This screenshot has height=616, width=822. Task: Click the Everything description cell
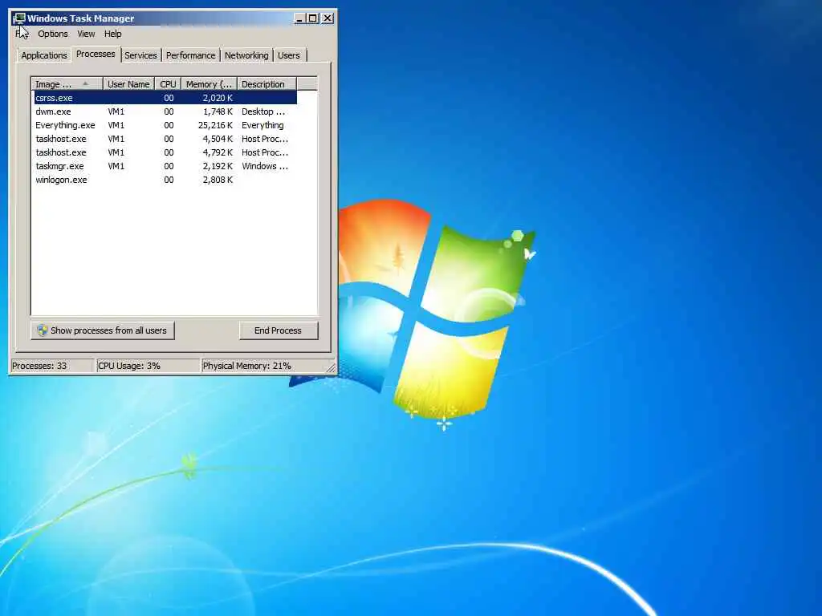click(x=262, y=125)
